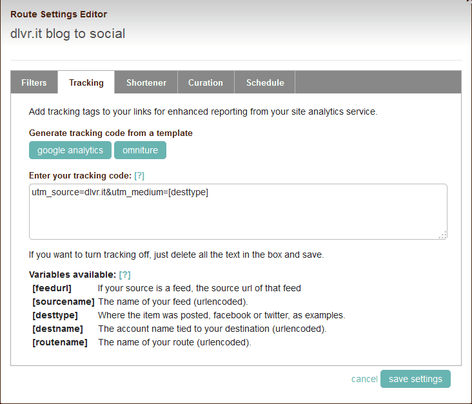Click 'The name of your route (urlencoded).' description
The image size is (472, 404).
click(175, 342)
